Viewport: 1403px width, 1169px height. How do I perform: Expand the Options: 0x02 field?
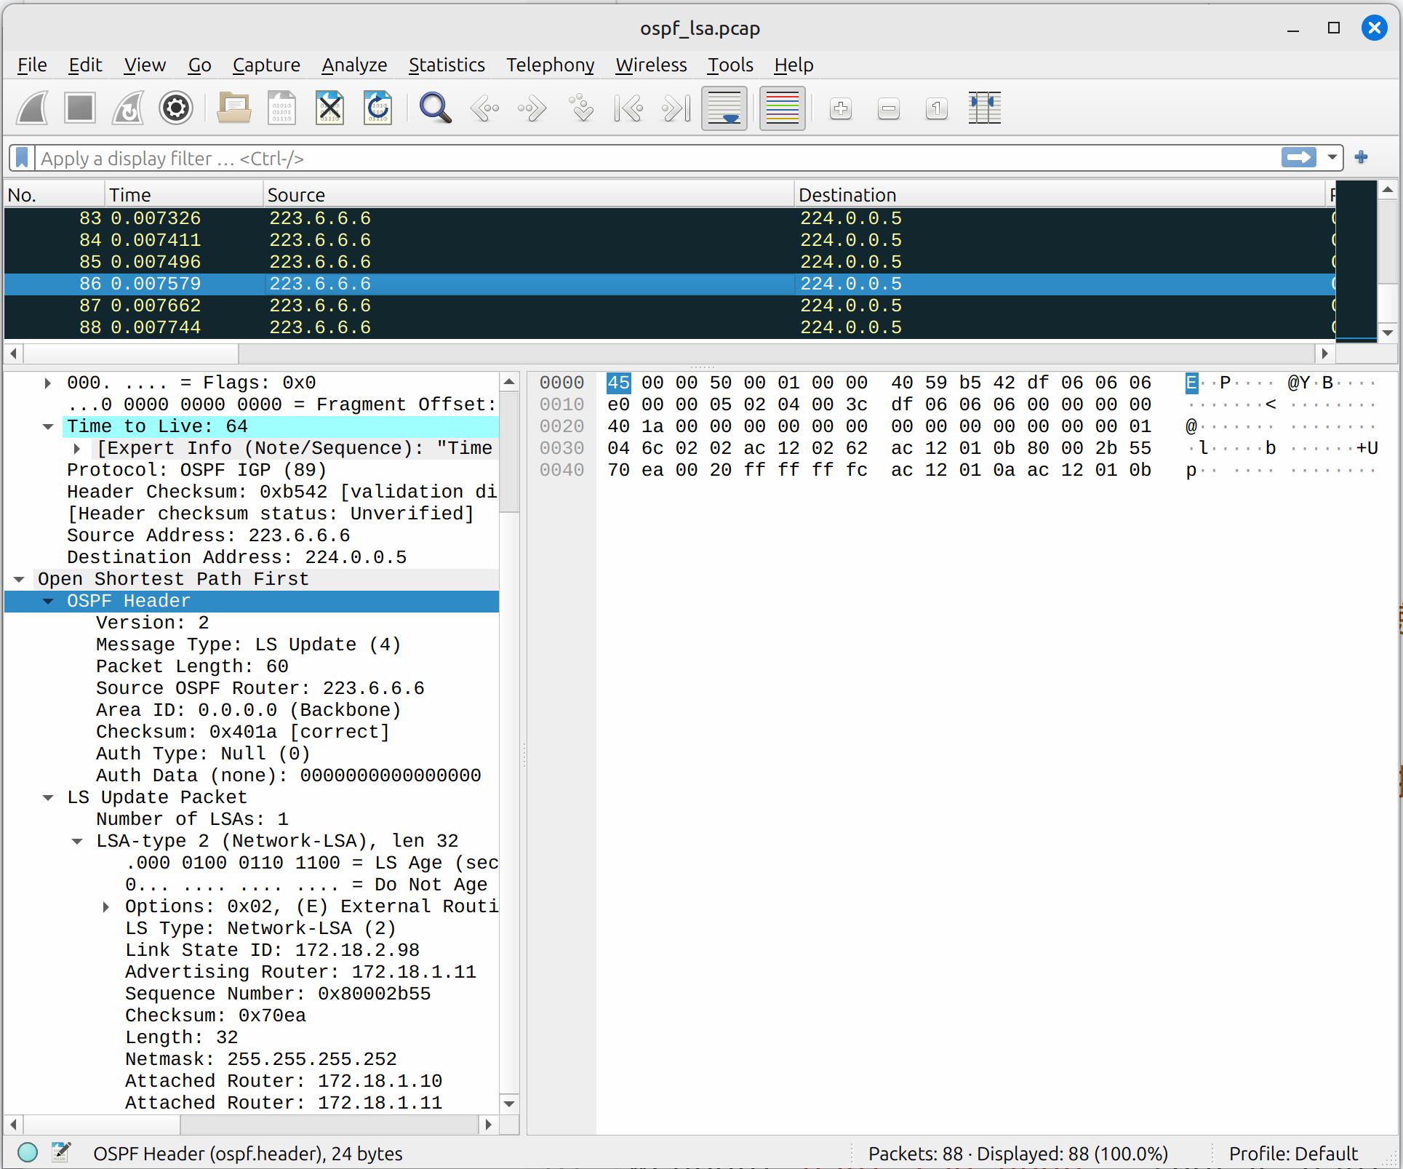click(106, 906)
